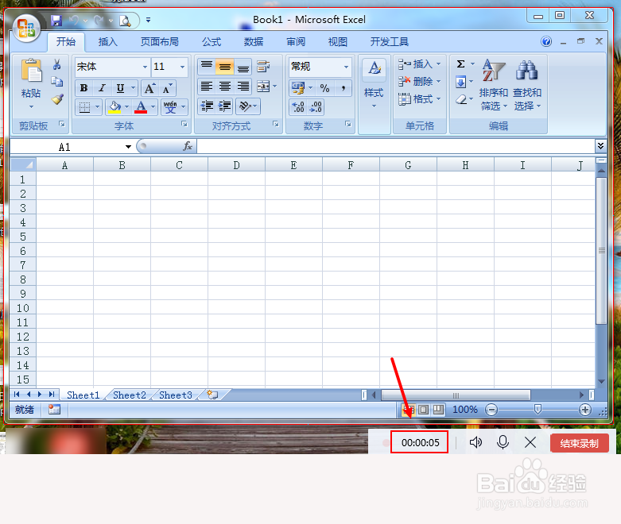The height and width of the screenshot is (524, 621).
Task: Increase font size with large A
Action: click(149, 88)
